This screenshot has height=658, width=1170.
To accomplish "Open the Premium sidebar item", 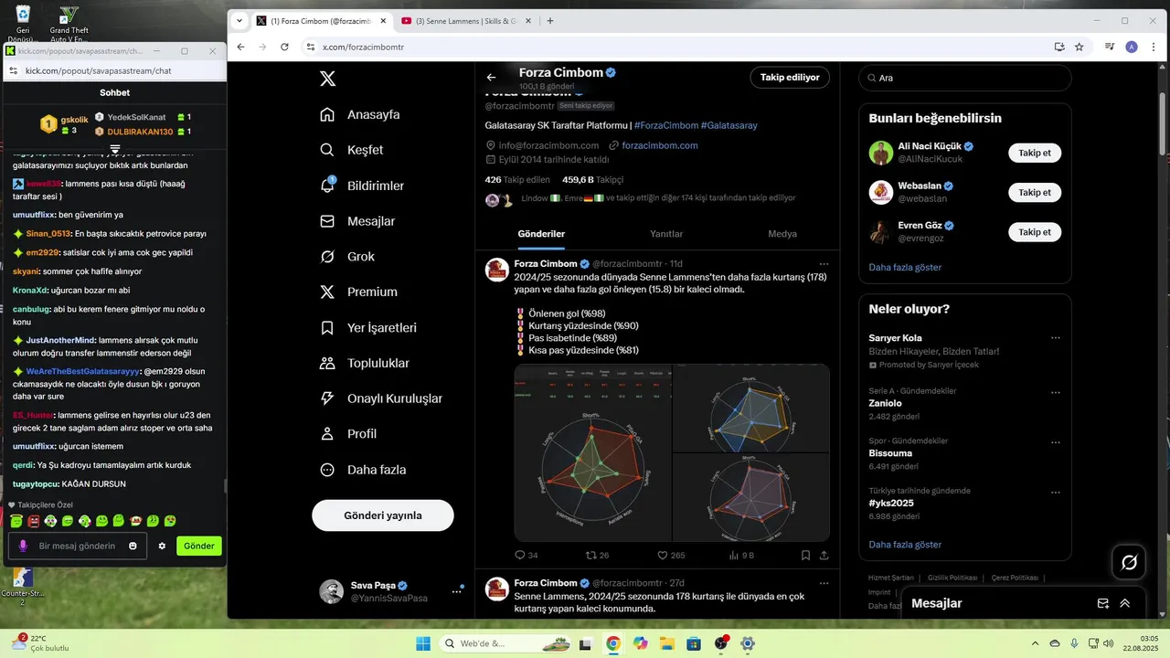I will pyautogui.click(x=358, y=292).
